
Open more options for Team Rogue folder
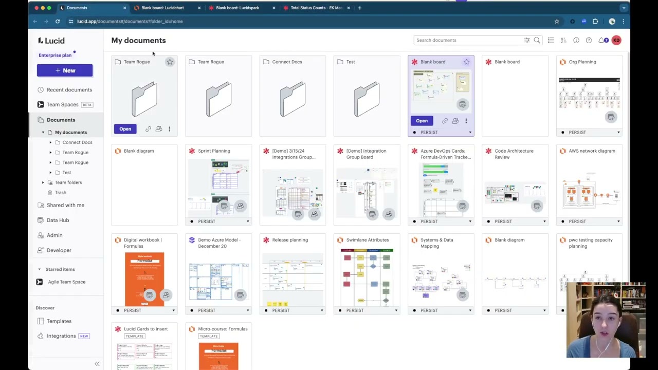tap(169, 129)
